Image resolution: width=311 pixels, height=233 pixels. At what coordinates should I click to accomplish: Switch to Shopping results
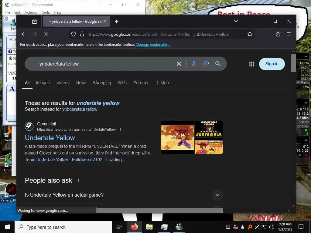point(102,83)
